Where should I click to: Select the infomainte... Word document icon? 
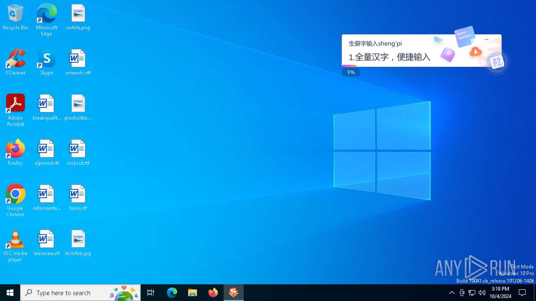tap(46, 198)
